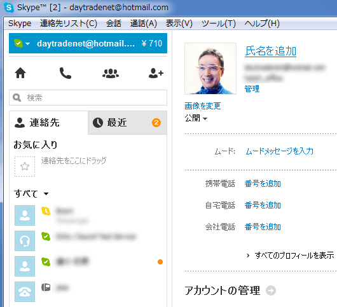Open the status dropdown arrow in account bar
The width and height of the screenshot is (337, 307).
28,44
